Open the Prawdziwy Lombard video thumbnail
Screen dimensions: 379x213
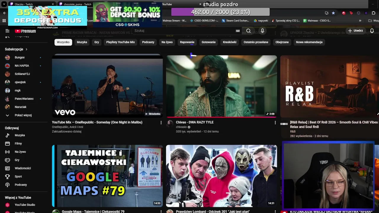tap(221, 176)
